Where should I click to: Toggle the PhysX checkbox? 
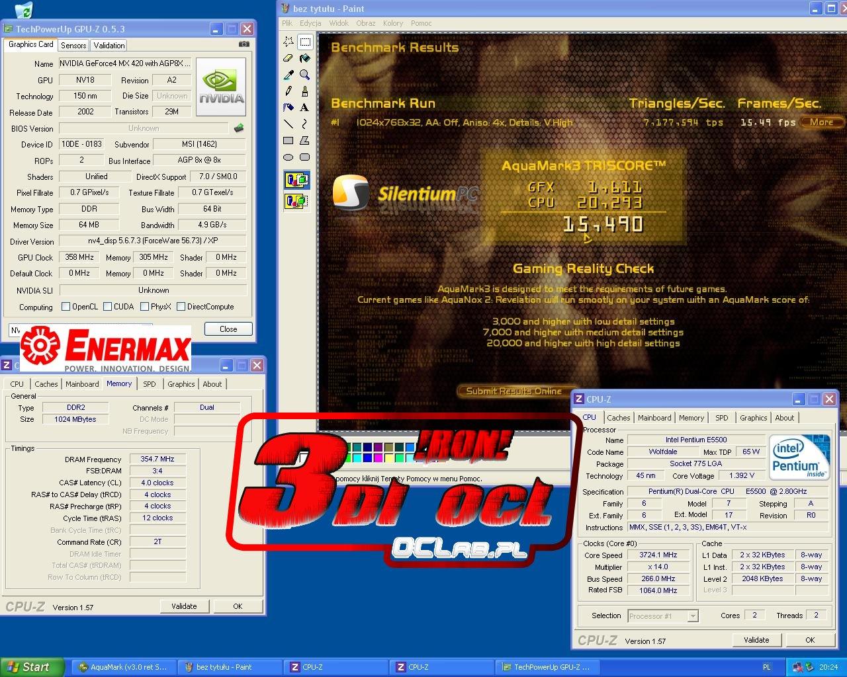click(144, 307)
